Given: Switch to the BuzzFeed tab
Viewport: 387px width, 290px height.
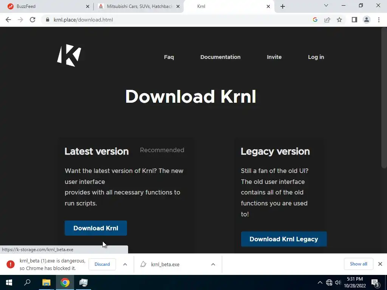Looking at the screenshot, I should [46, 6].
